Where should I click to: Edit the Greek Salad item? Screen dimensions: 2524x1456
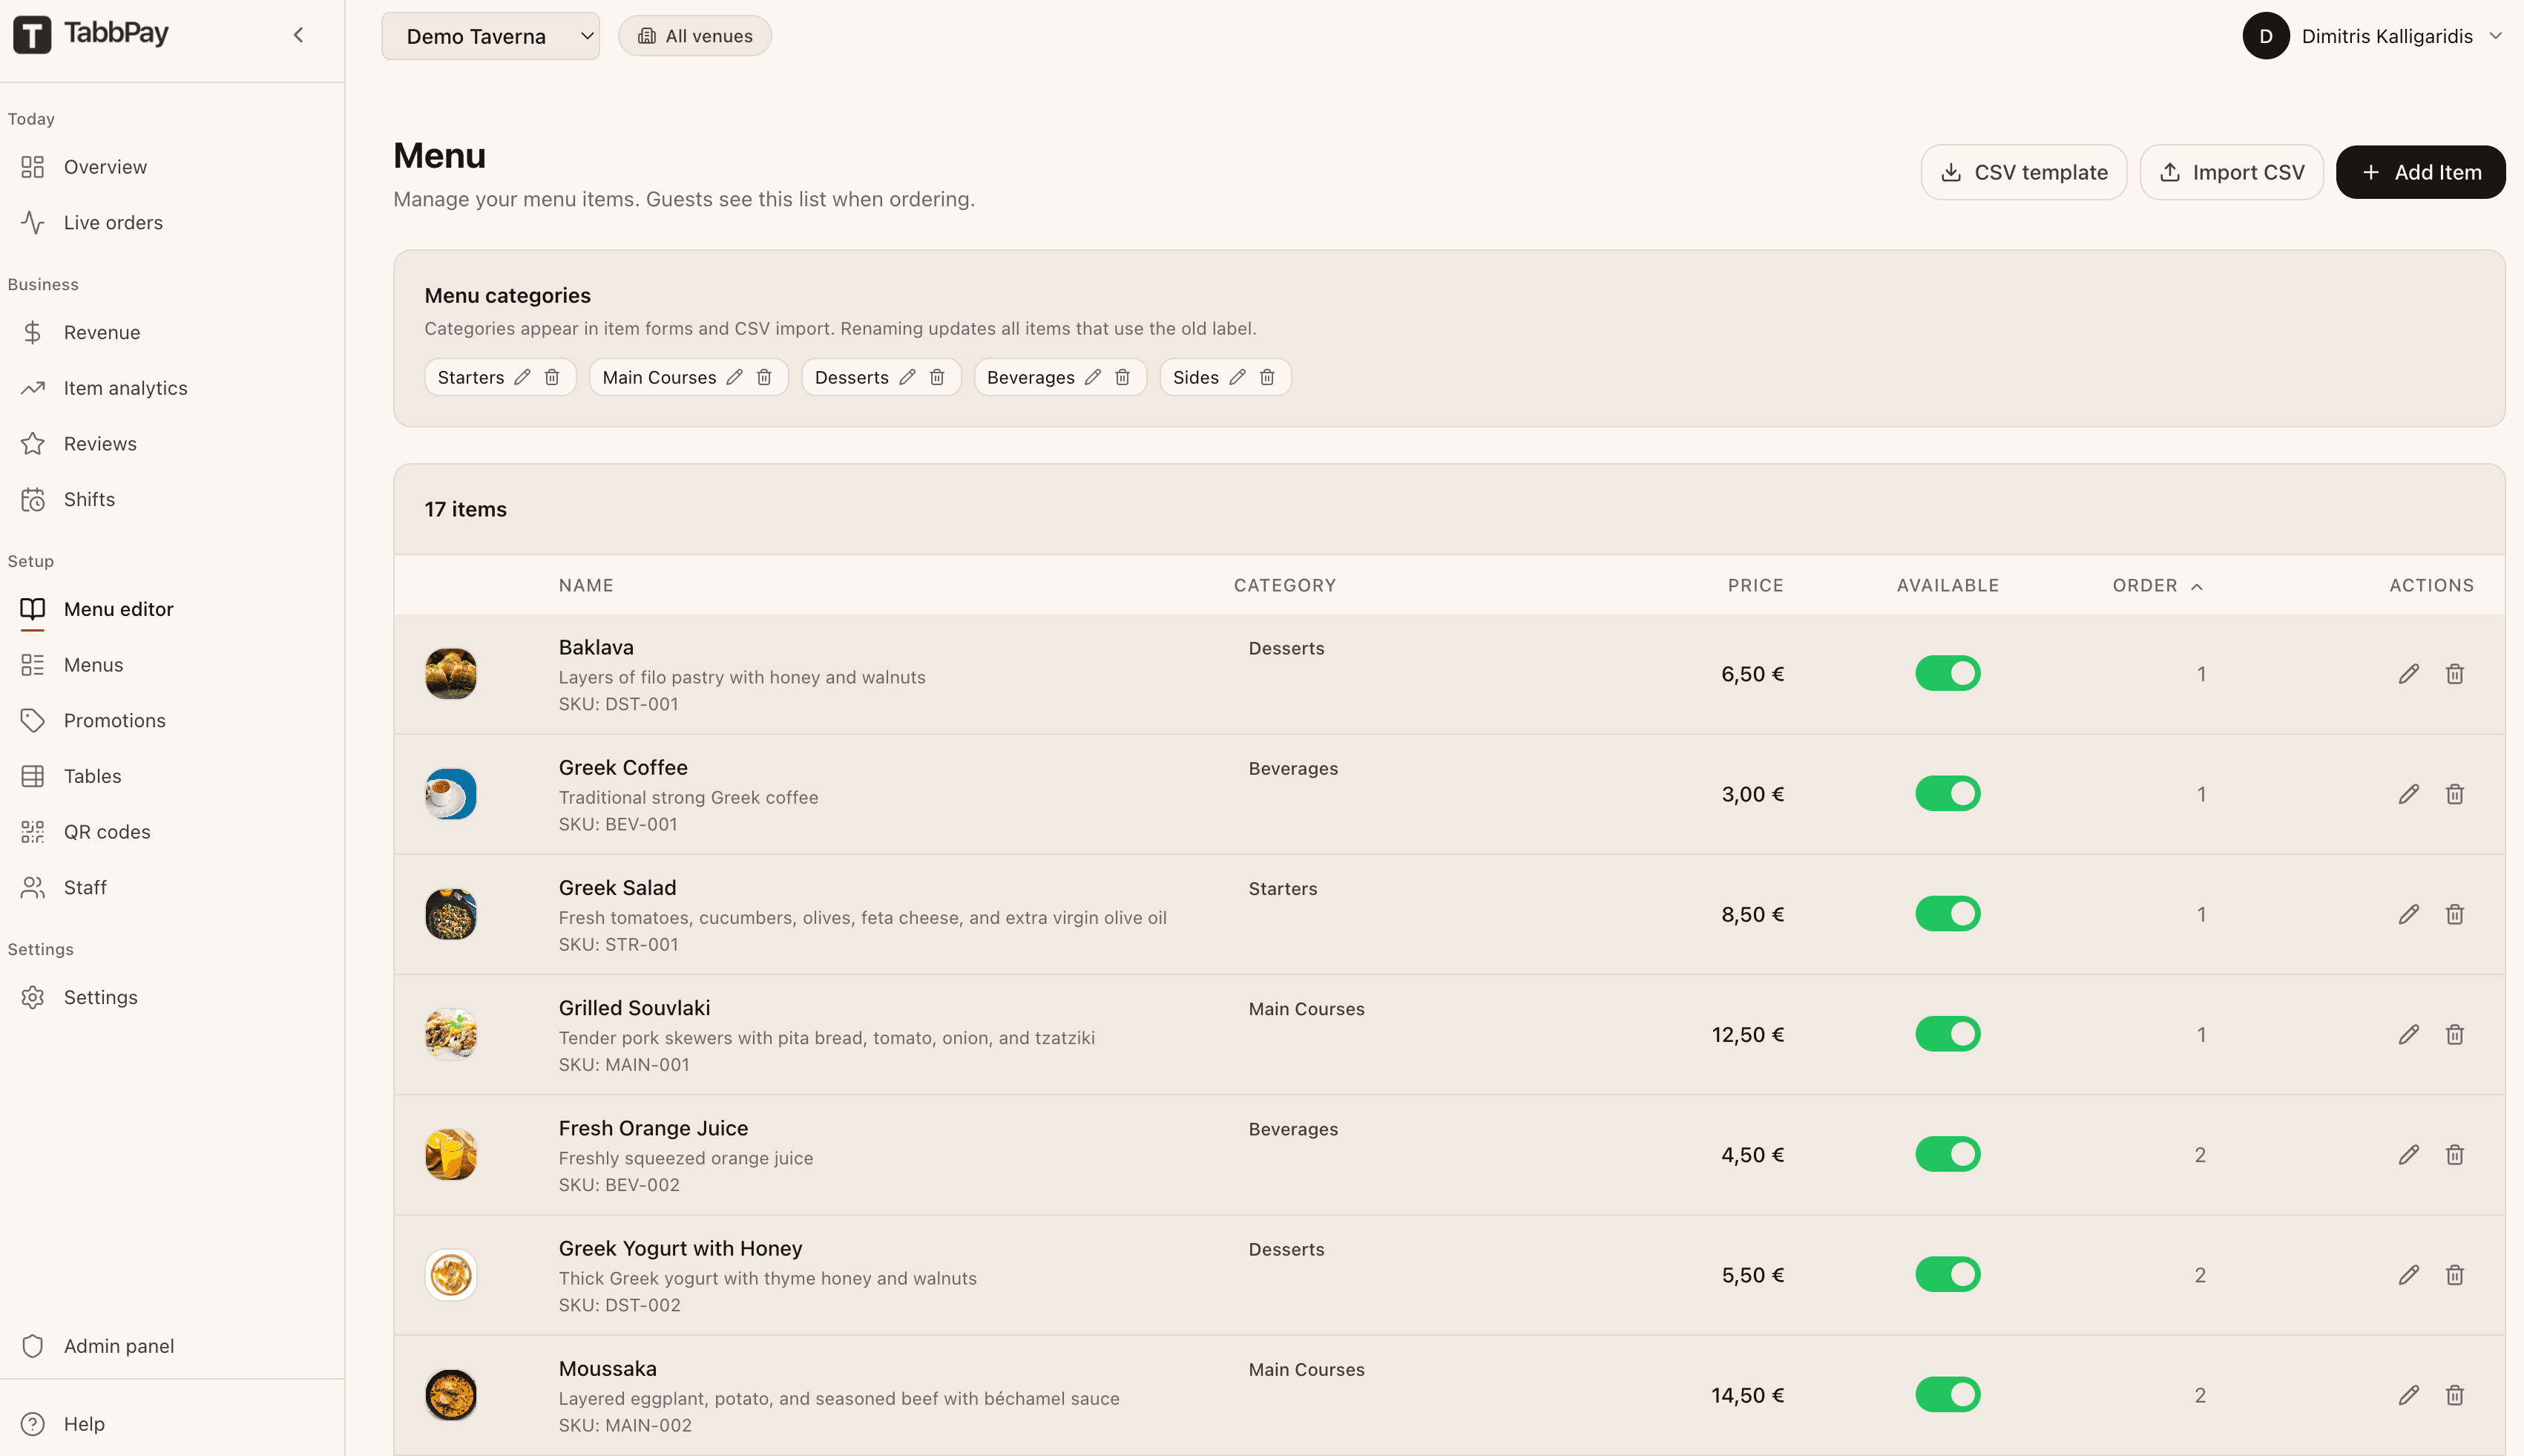tap(2409, 914)
